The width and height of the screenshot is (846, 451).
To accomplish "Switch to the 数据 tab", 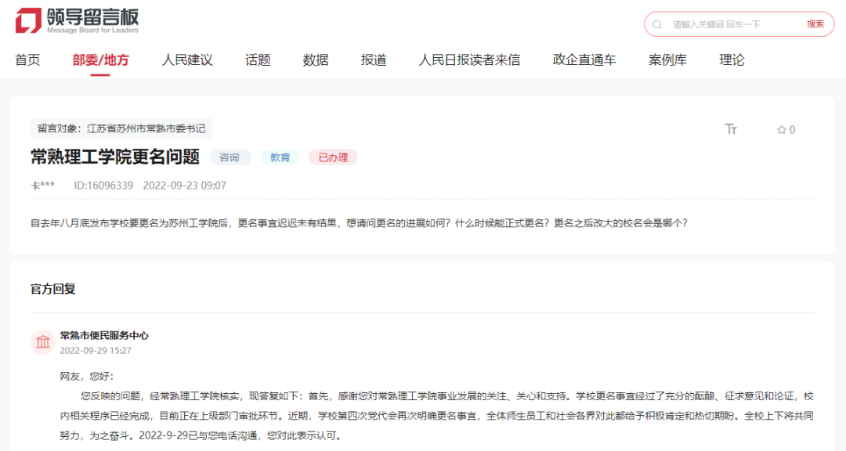I will (x=315, y=59).
